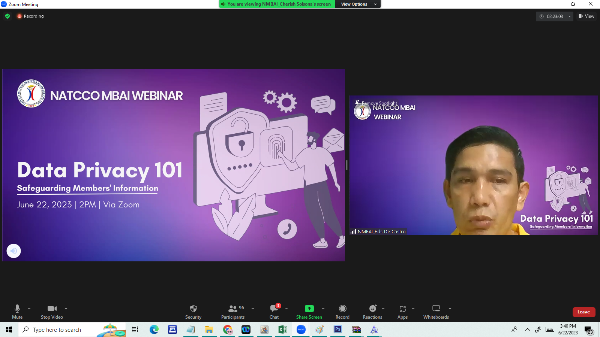Stop the video camera
This screenshot has height=337, width=600.
pyautogui.click(x=52, y=312)
